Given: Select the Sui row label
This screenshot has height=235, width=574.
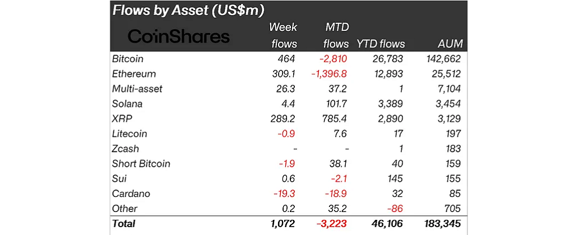Looking at the screenshot, I should point(119,179).
